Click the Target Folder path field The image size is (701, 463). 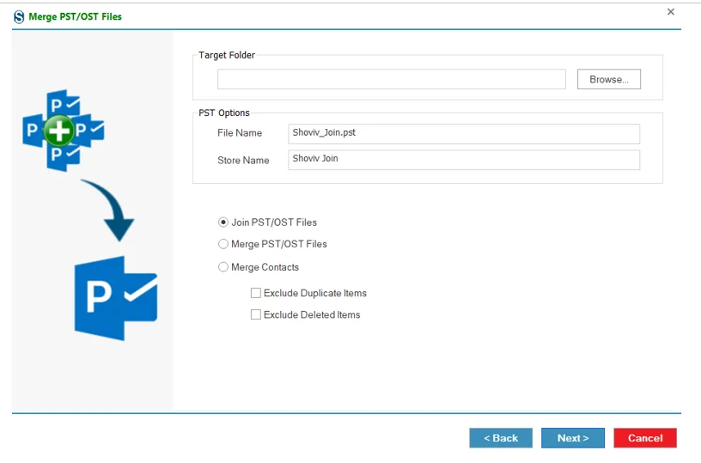(x=392, y=79)
